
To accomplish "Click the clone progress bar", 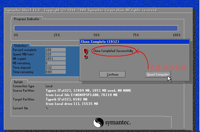I will pyautogui.click(x=96, y=28).
